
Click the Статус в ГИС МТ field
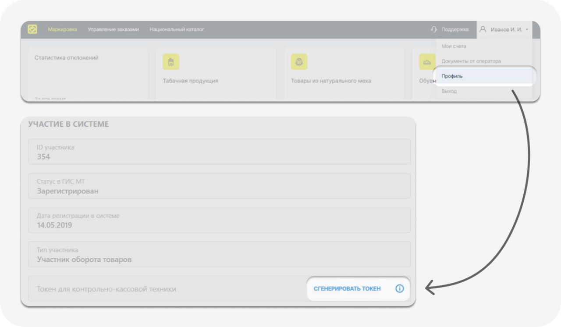point(219,186)
